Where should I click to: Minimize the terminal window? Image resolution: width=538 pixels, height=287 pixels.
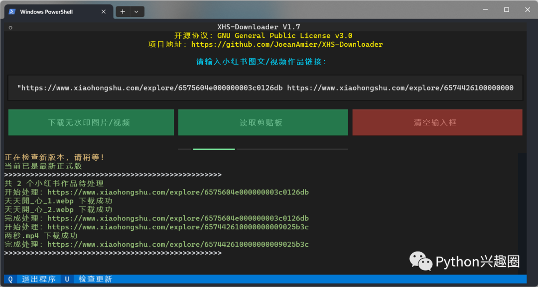pos(486,10)
